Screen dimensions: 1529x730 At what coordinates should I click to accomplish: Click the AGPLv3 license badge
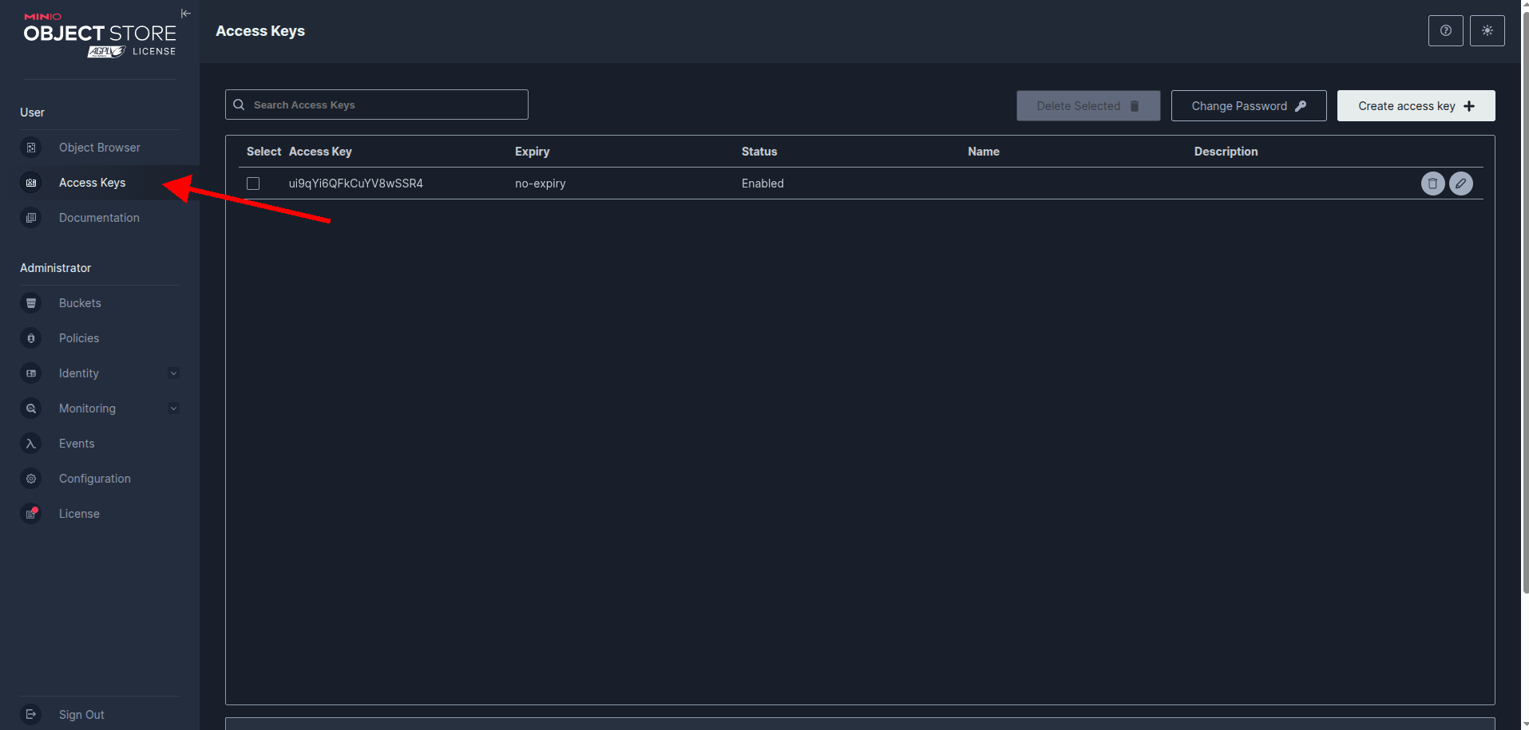[106, 52]
